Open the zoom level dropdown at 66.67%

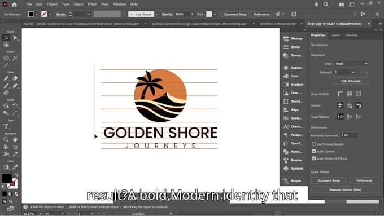[41, 214]
